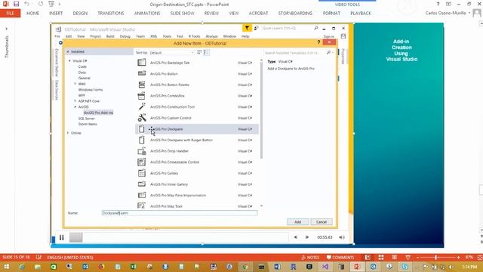Click the NOTES button in status bar

coord(310,257)
